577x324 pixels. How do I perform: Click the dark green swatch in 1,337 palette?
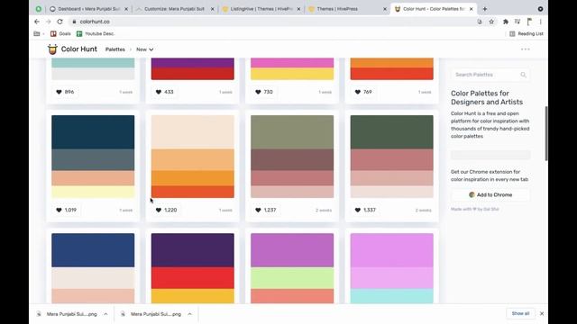click(392, 132)
